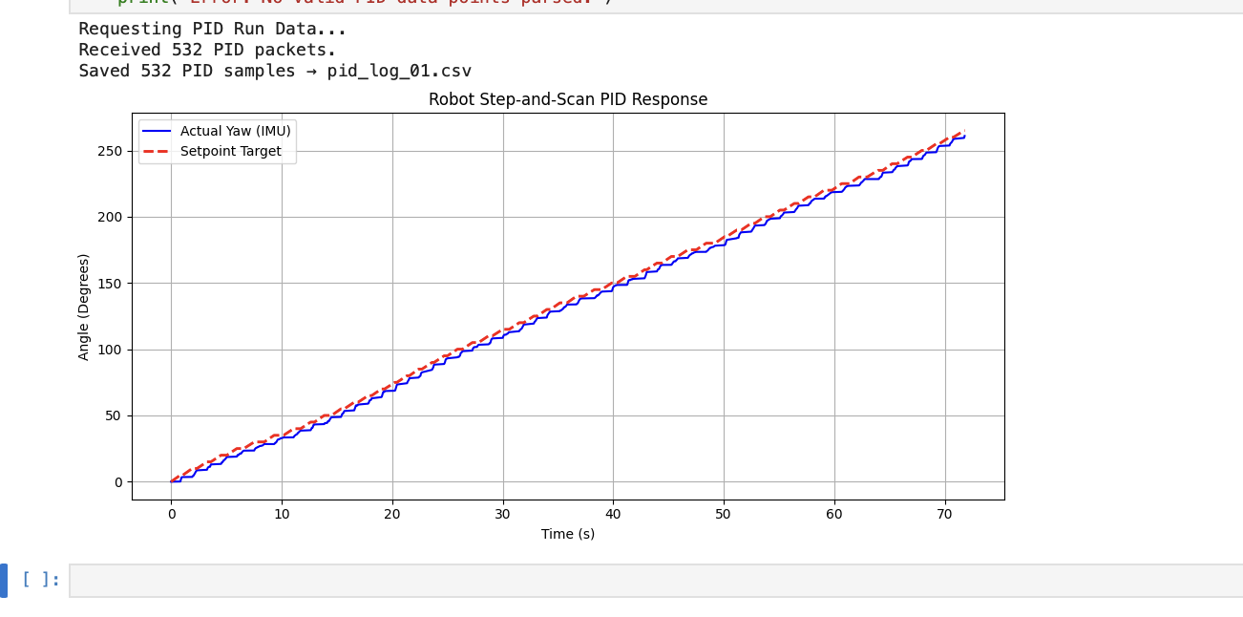Click the x-axis tick label '40'
1243x617 pixels.
(x=613, y=514)
